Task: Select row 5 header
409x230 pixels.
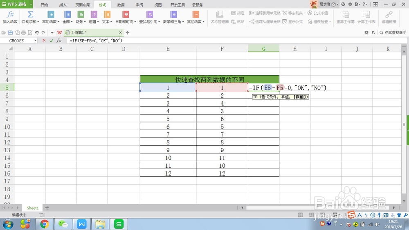Action: point(7,88)
